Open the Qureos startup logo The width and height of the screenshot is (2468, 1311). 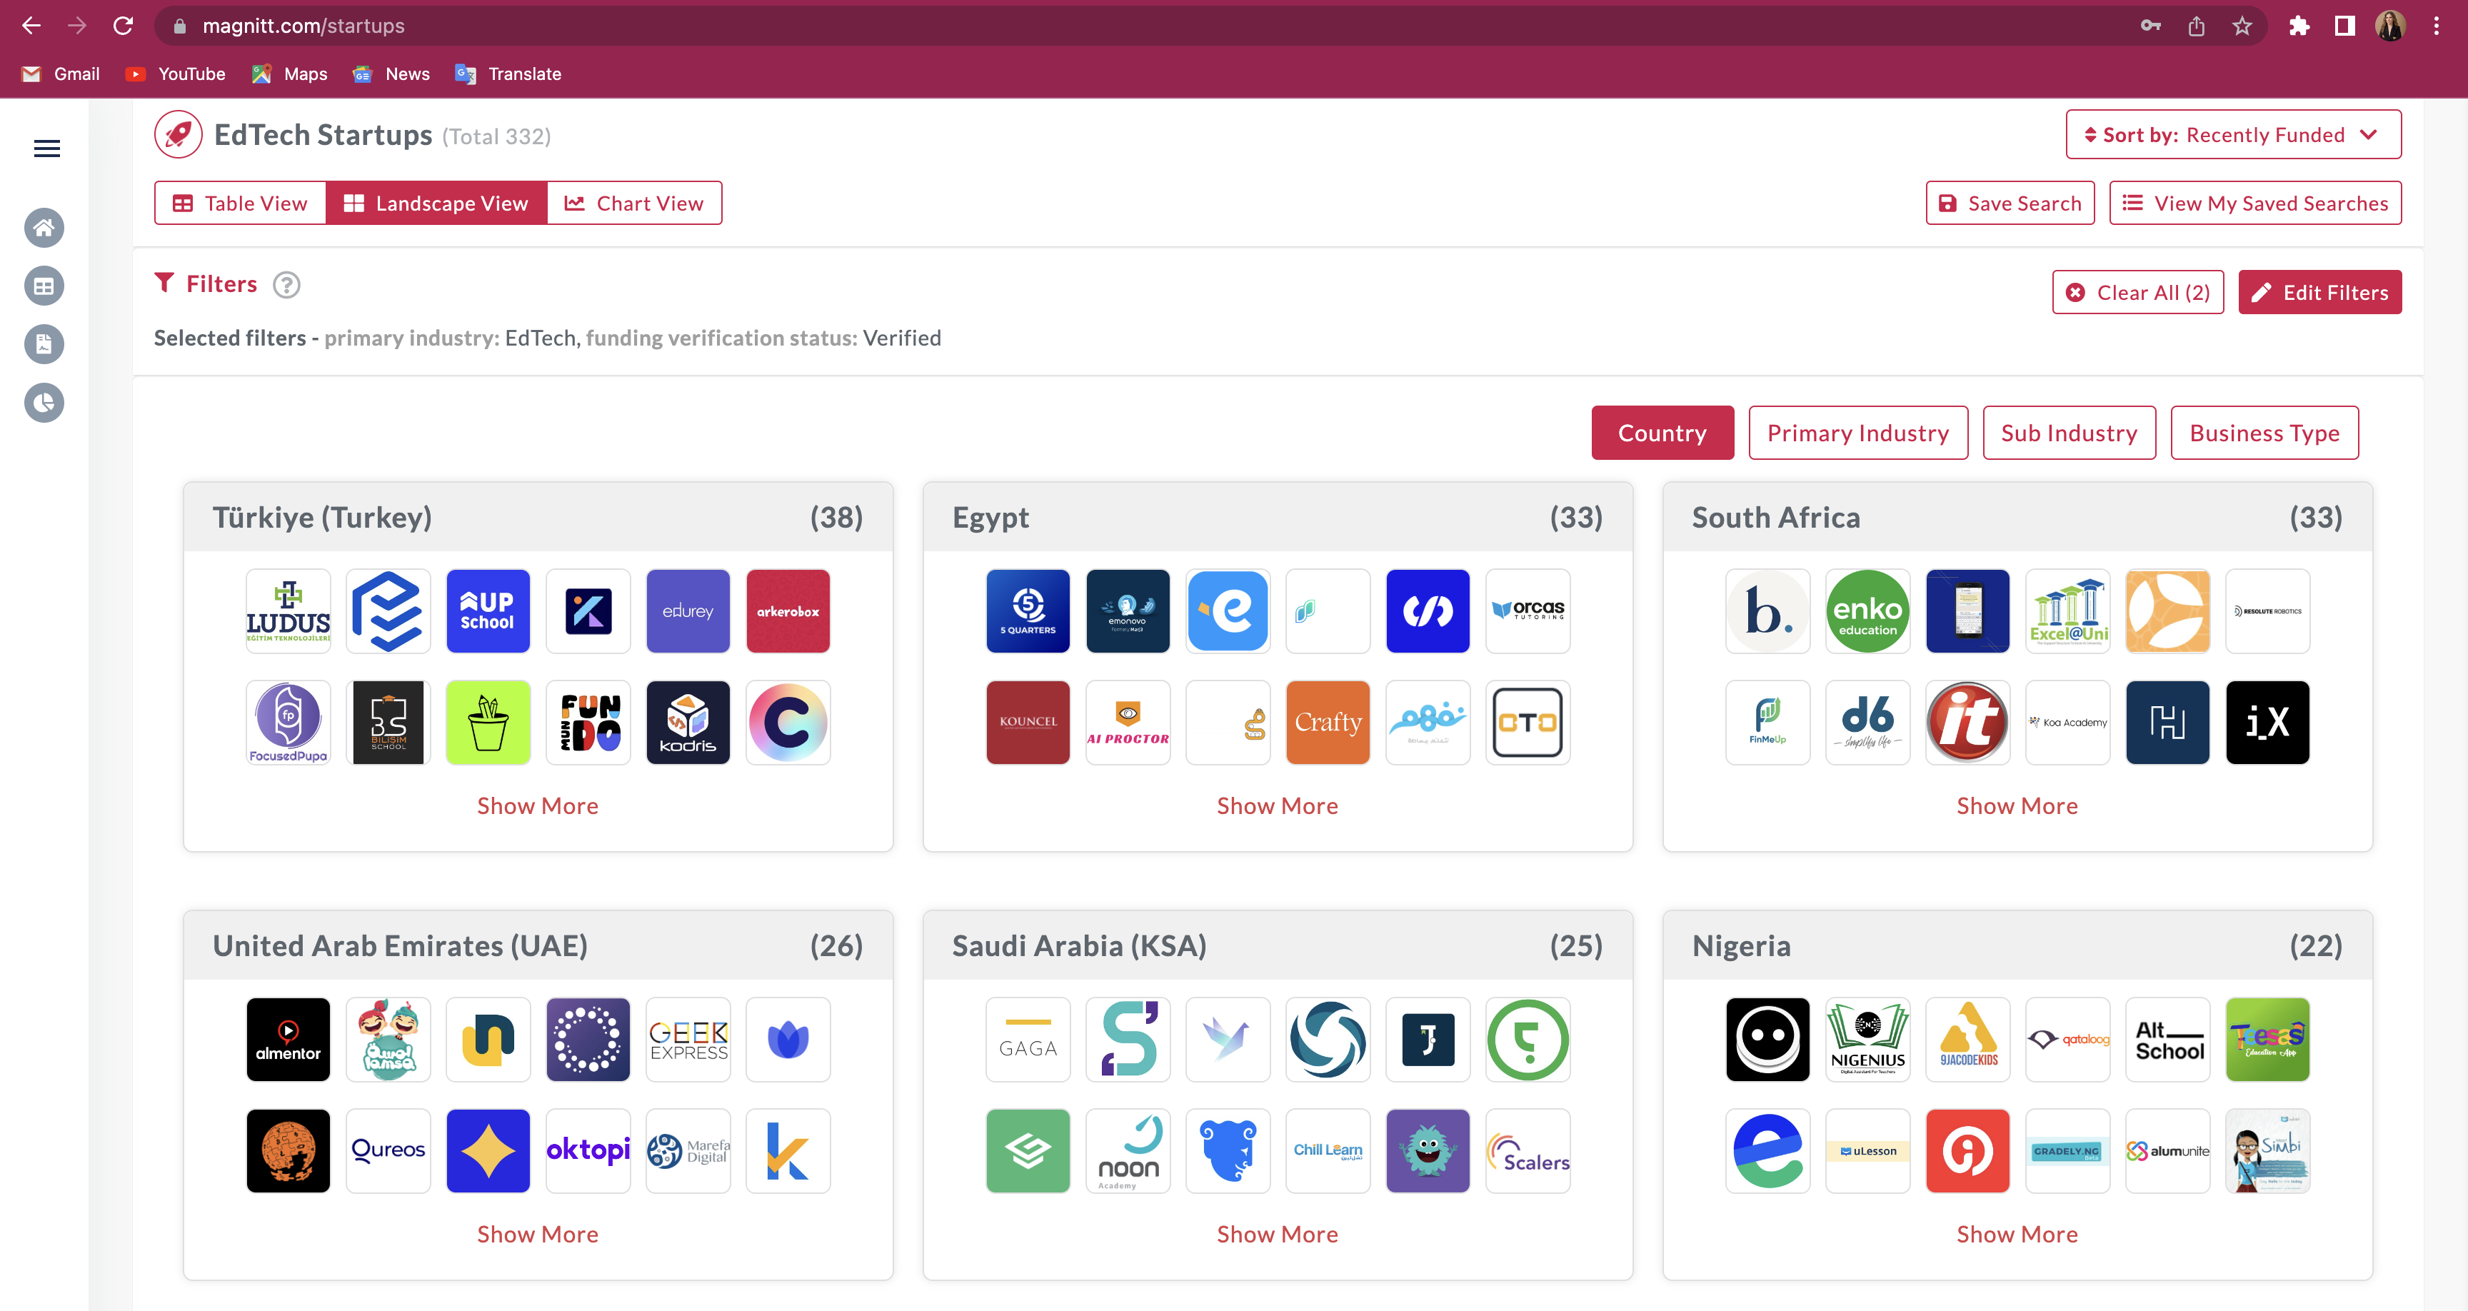tap(388, 1151)
